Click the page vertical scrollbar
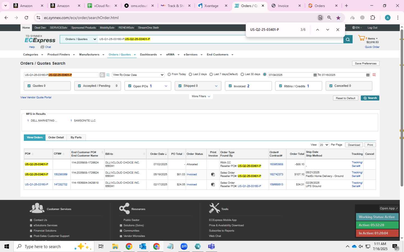Screen dimensions: 404x252 pos(402,108)
